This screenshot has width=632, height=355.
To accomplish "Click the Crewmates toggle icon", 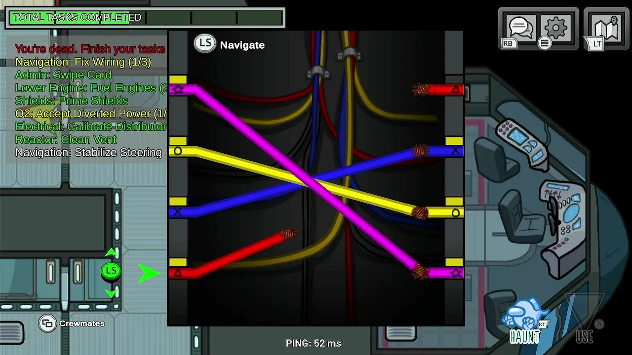I will [47, 323].
